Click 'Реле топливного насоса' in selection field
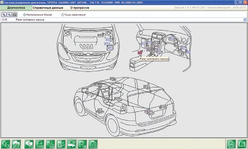 tap(30, 20)
